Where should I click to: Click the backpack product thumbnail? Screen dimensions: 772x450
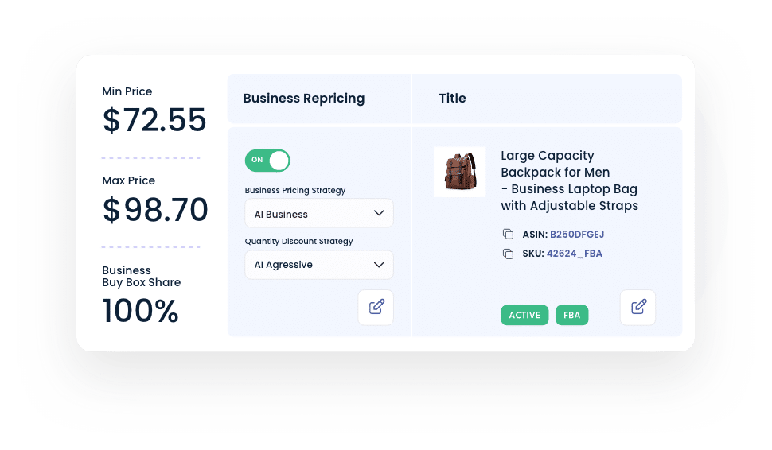[x=459, y=173]
